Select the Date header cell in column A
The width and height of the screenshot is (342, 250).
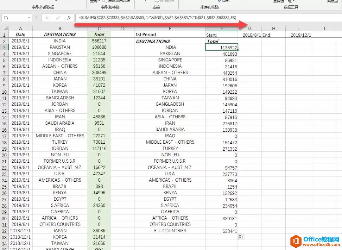(x=21, y=34)
